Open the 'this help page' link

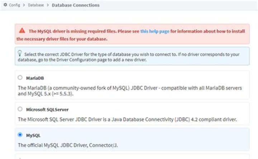(155, 31)
